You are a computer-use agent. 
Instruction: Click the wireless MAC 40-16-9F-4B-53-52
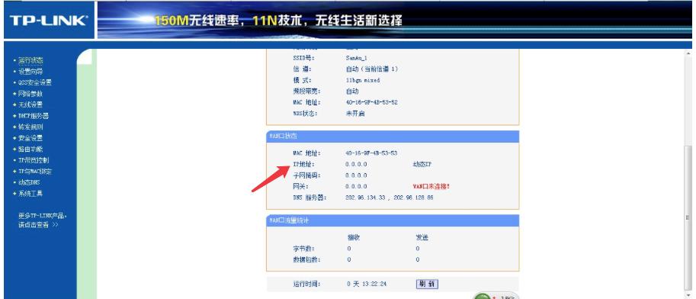[x=371, y=102]
